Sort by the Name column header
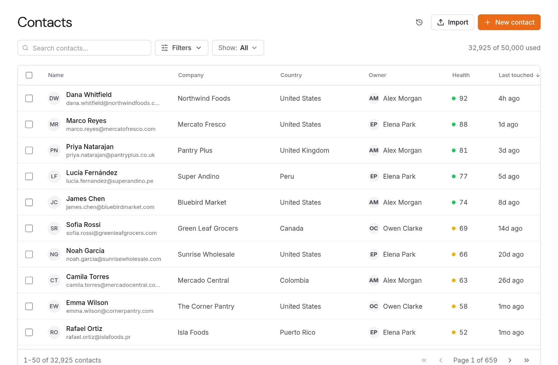The image size is (558, 365). pyautogui.click(x=56, y=75)
